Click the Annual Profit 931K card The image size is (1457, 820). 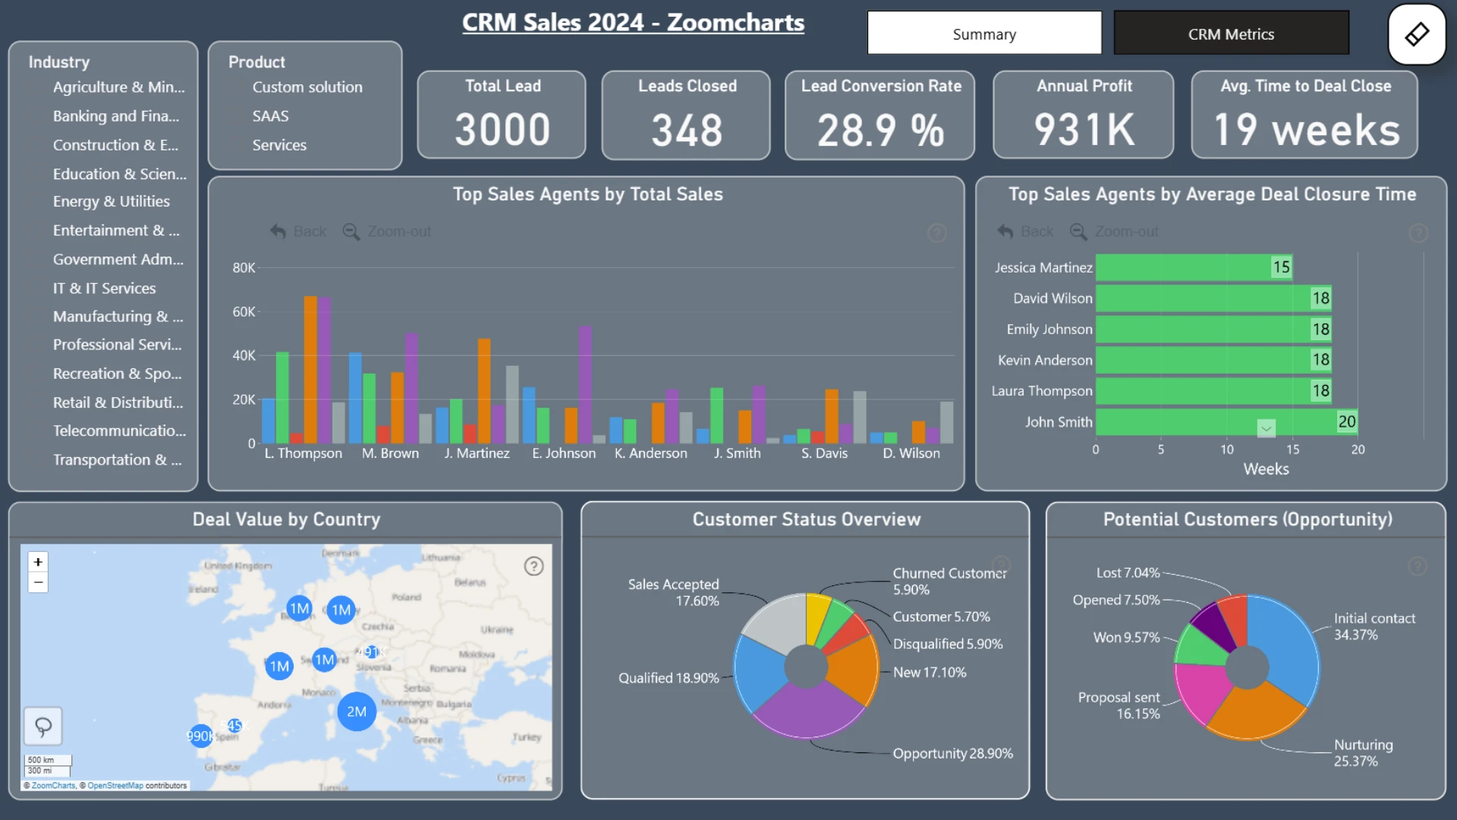pos(1084,115)
